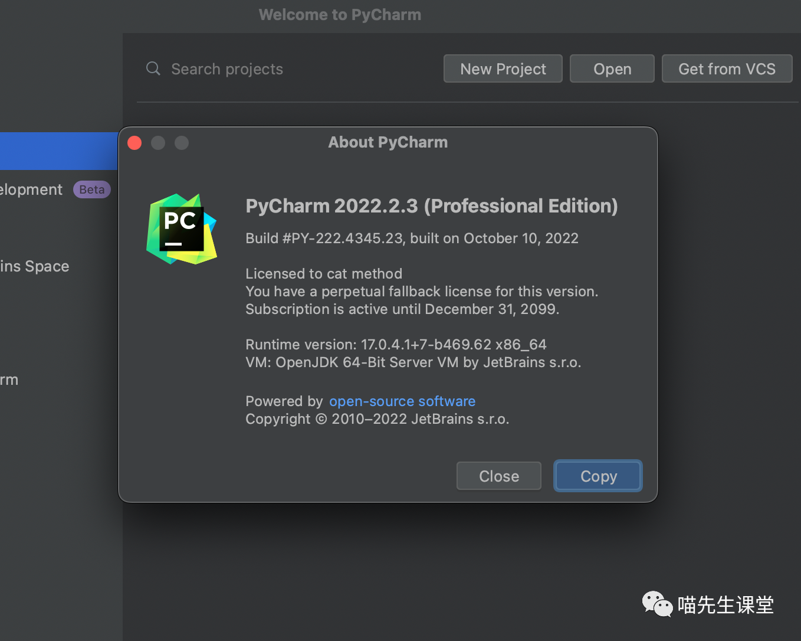Click the Subscription is active until line
801x641 pixels.
(402, 309)
